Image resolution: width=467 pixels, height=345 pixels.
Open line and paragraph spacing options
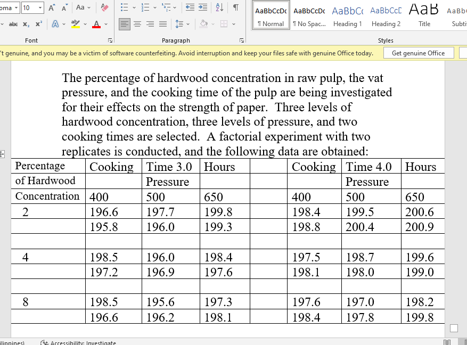(x=179, y=24)
